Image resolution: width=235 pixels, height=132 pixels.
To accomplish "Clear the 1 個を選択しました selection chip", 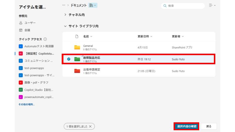I will click(90, 126).
